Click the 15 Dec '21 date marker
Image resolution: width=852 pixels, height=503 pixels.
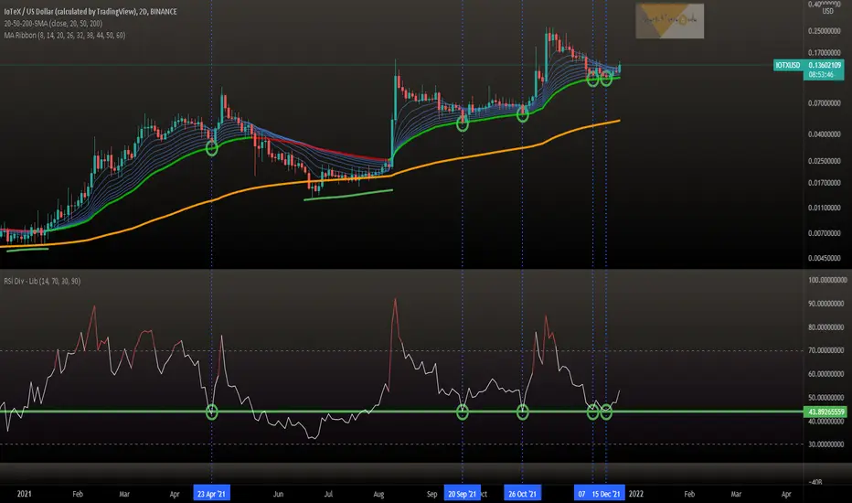pyautogui.click(x=606, y=494)
